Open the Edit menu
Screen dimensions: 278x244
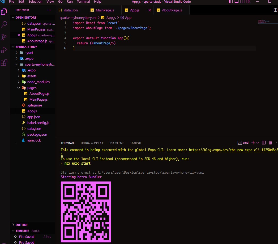click(x=21, y=2)
